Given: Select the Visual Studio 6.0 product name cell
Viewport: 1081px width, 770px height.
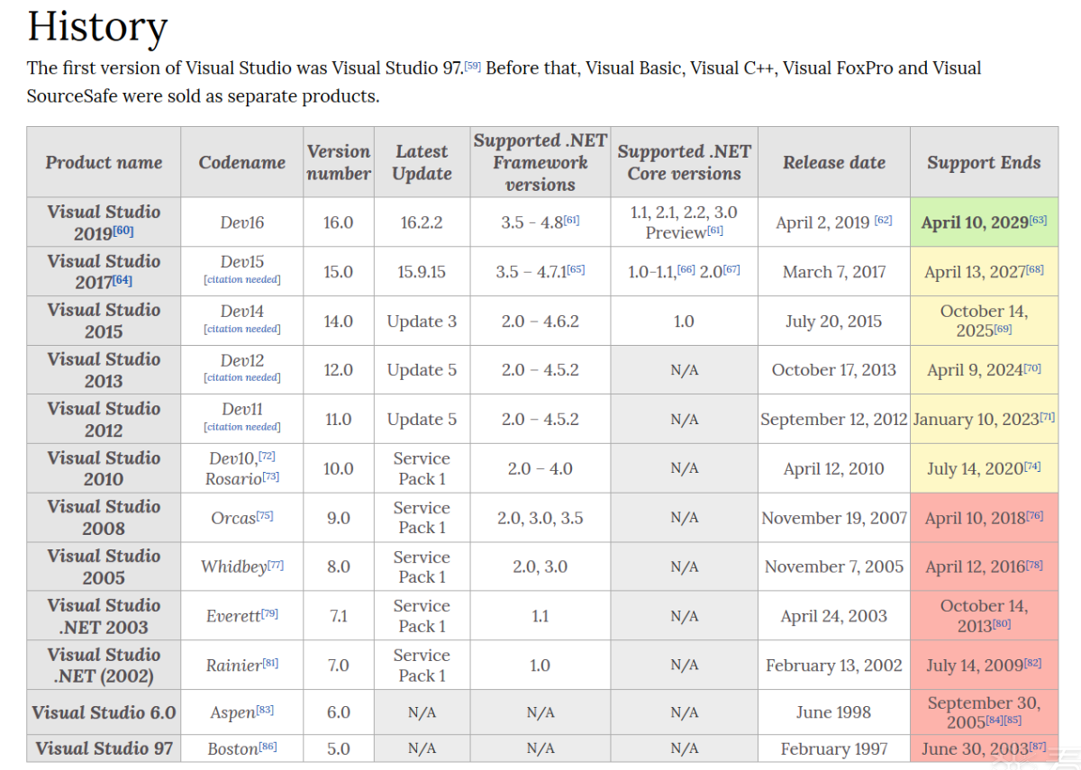Looking at the screenshot, I should [104, 712].
